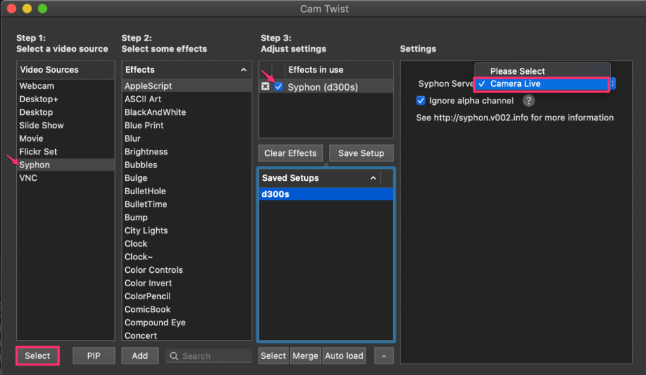The height and width of the screenshot is (375, 646).
Task: Open the Syphon Server dropdown arrows
Action: 612,83
